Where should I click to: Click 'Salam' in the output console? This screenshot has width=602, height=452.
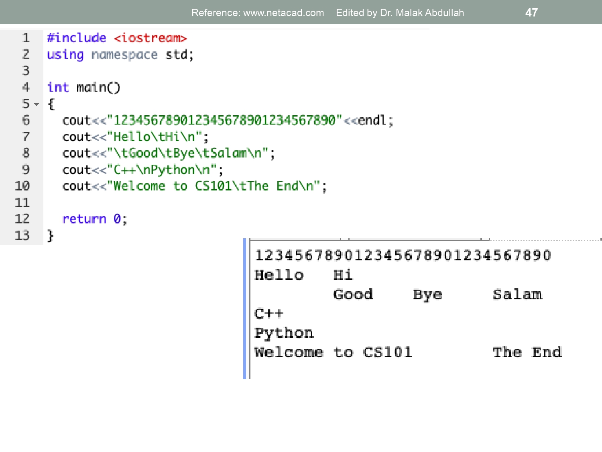pos(517,295)
